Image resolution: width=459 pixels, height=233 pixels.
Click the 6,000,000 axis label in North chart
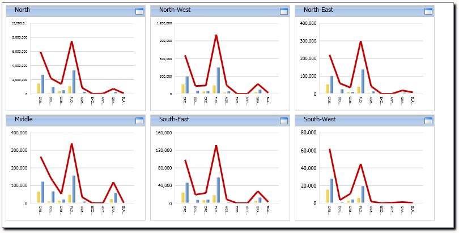click(x=20, y=52)
